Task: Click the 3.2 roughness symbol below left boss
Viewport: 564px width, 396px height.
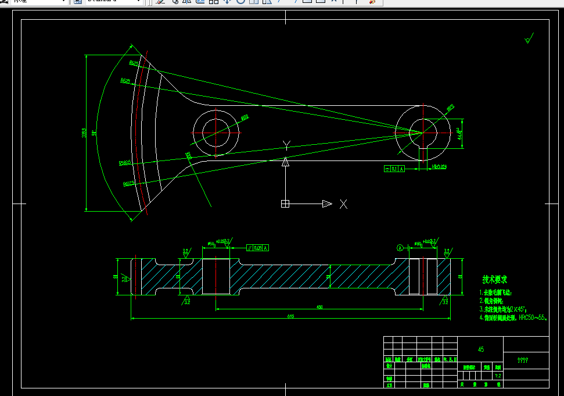Action: click(186, 300)
